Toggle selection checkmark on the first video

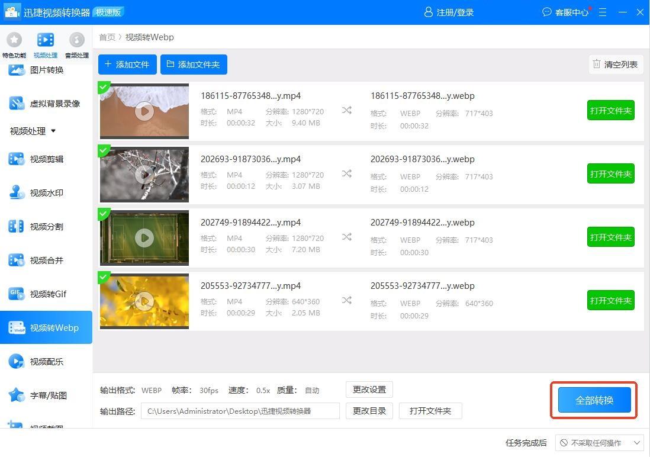104,86
